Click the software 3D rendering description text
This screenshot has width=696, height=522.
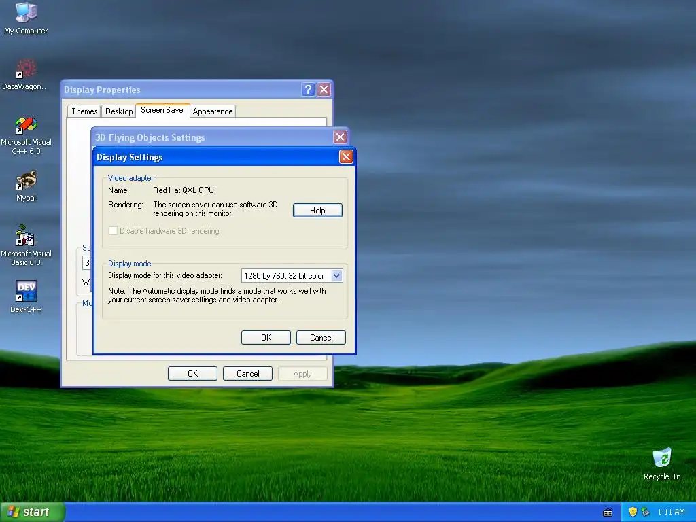point(215,209)
